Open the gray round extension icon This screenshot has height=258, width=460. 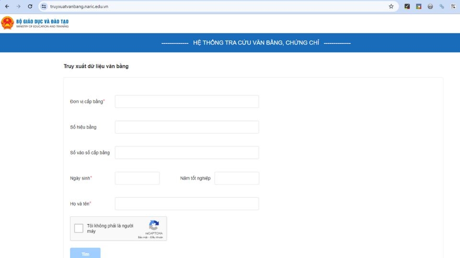click(430, 6)
